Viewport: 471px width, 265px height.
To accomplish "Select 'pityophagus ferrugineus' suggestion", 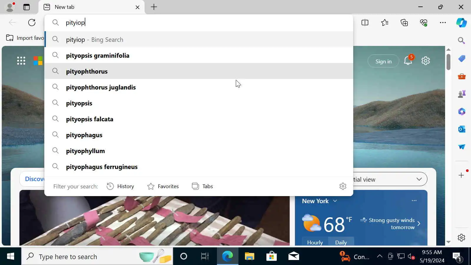I will point(199,167).
